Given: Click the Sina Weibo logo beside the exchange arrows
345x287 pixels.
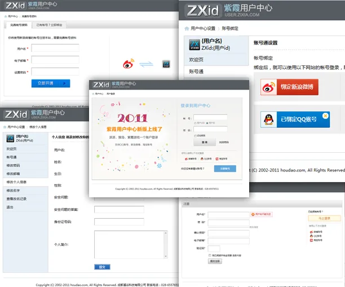Looking at the screenshot, I should tap(129, 64).
